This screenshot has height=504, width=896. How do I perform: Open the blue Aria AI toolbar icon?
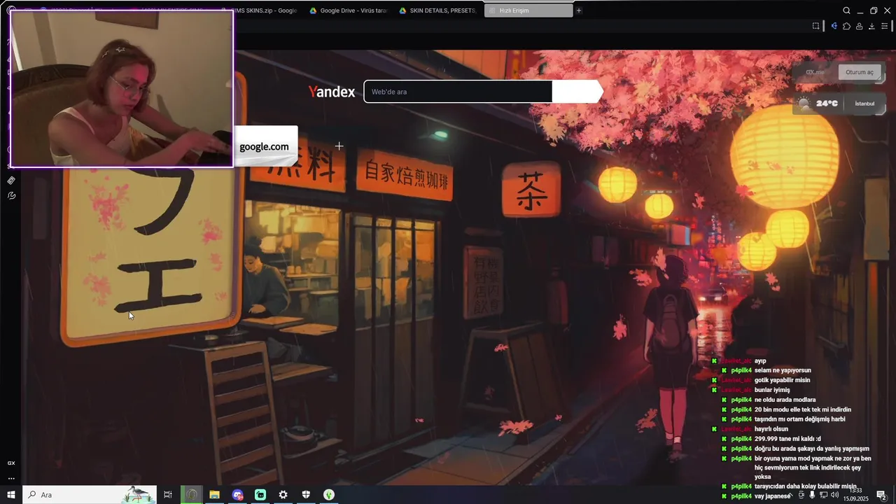click(834, 26)
